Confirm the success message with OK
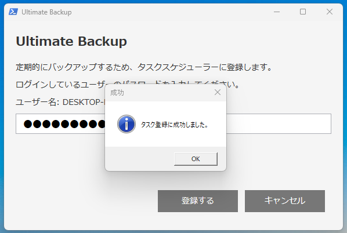The image size is (347, 233). click(x=196, y=159)
